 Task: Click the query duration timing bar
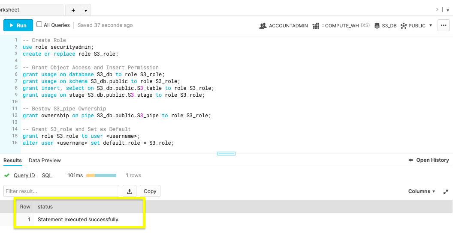pyautogui.click(x=101, y=176)
